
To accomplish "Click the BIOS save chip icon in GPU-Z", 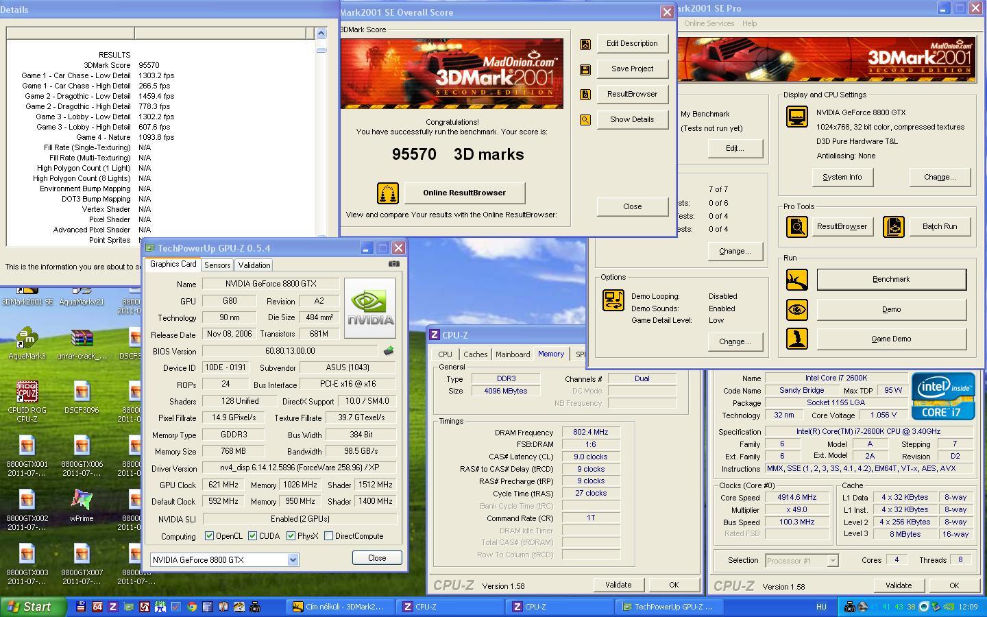I will [389, 351].
